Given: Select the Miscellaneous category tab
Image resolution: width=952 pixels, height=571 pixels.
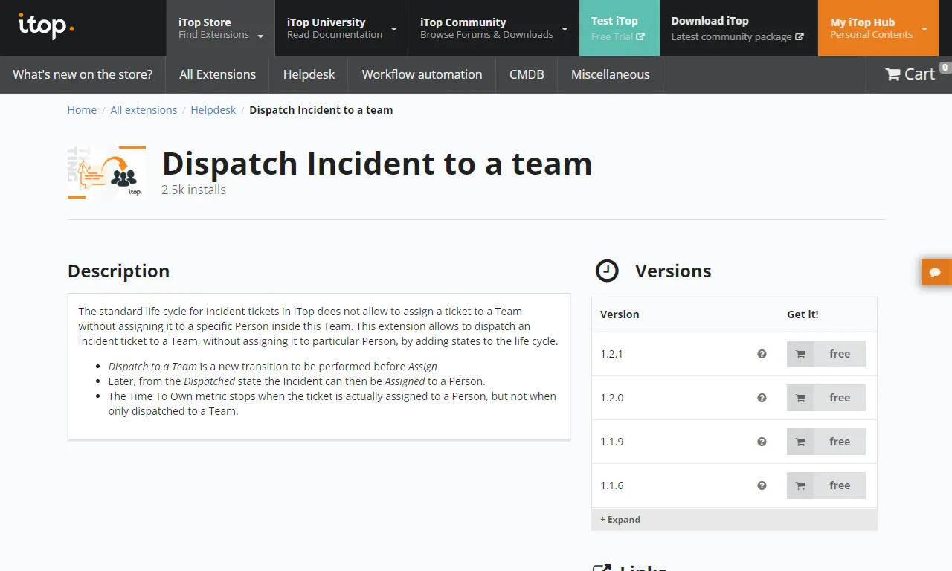Looking at the screenshot, I should [x=610, y=74].
